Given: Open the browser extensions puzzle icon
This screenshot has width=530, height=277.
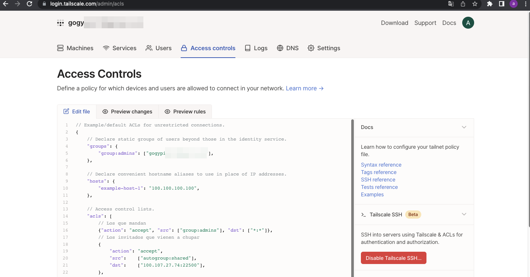Looking at the screenshot, I should pyautogui.click(x=489, y=4).
